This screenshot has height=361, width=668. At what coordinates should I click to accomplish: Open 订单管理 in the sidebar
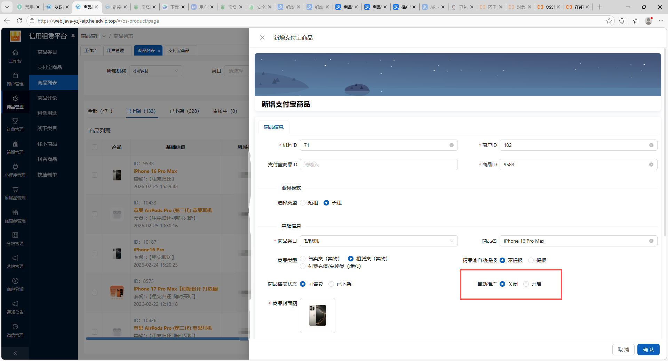click(15, 125)
